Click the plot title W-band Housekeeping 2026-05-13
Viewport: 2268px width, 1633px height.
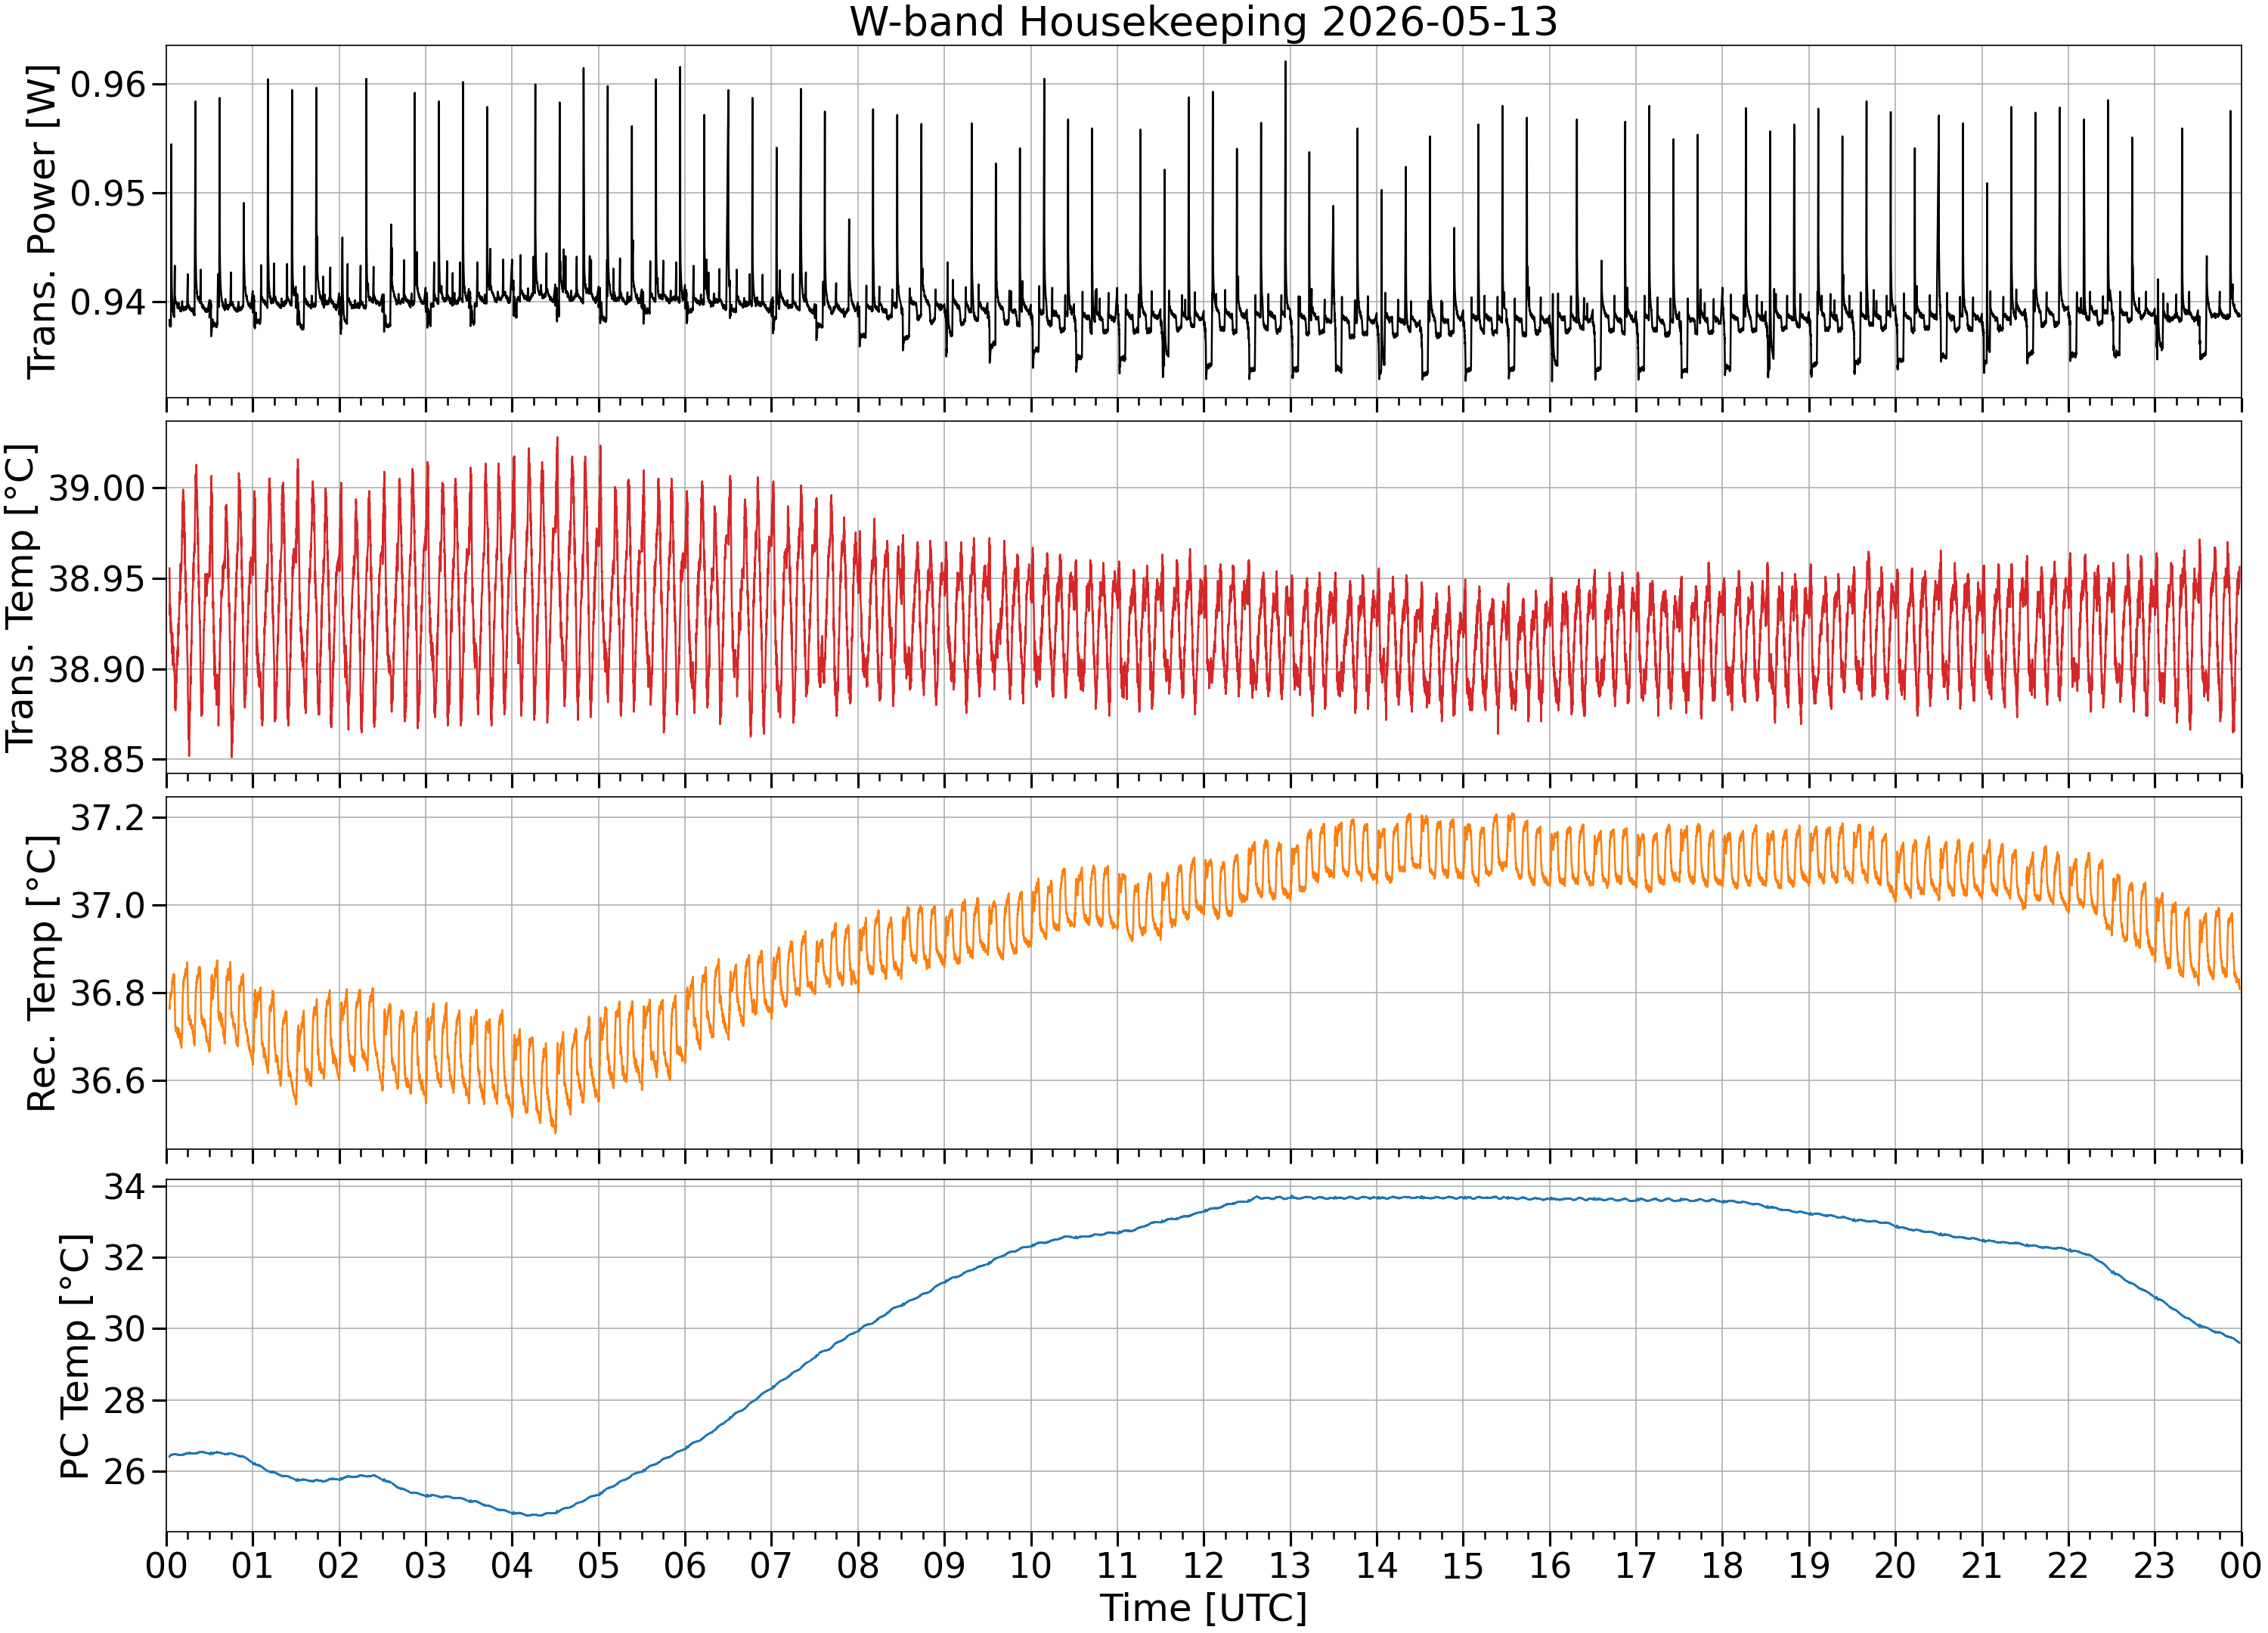[x=1203, y=21]
